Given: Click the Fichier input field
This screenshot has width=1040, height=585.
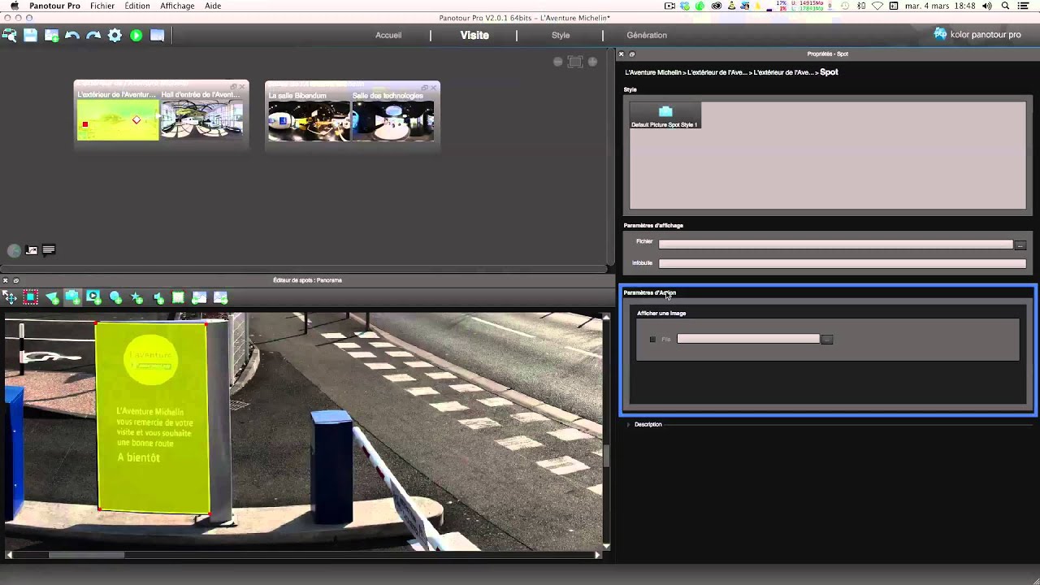Looking at the screenshot, I should coord(836,245).
